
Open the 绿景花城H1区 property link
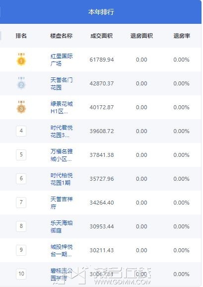click(x=62, y=107)
